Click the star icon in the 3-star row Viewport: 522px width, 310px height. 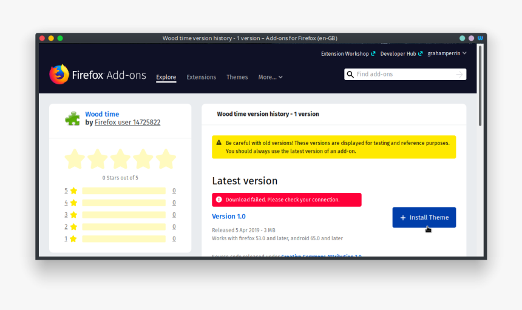[x=74, y=215]
